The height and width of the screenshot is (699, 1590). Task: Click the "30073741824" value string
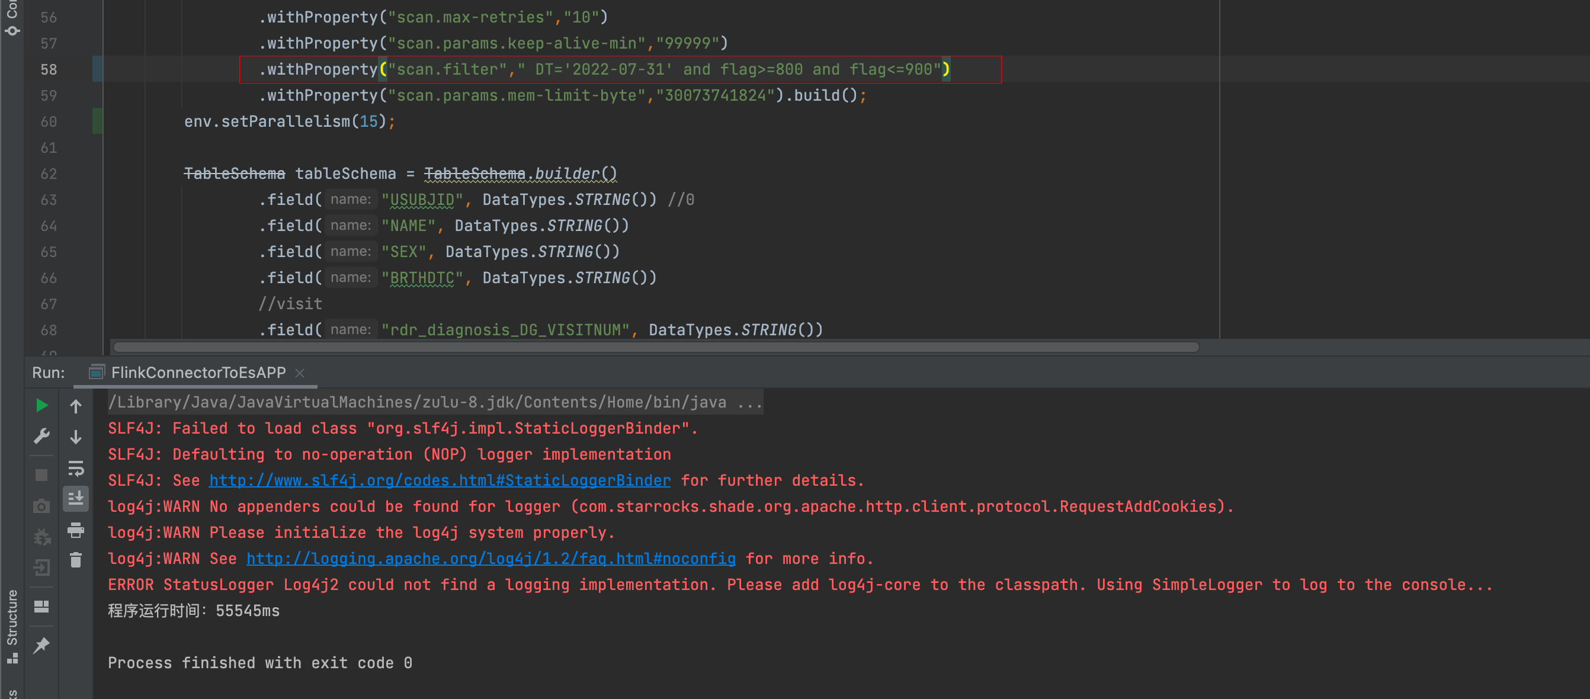[716, 95]
